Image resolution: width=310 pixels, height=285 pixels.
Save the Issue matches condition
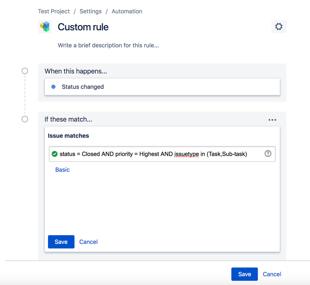(x=61, y=242)
